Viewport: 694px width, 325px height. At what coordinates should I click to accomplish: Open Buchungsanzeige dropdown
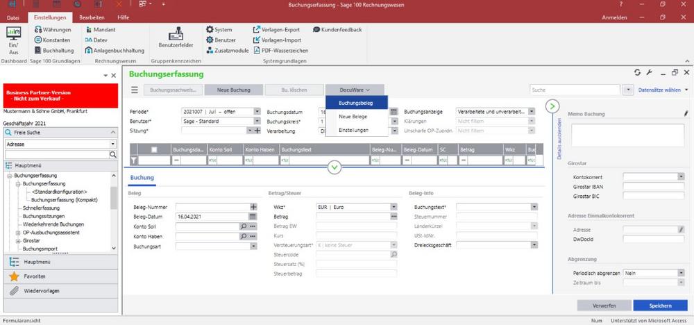click(532, 112)
